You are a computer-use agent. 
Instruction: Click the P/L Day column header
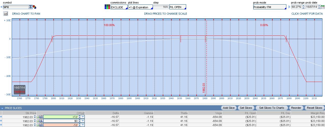point(274,113)
